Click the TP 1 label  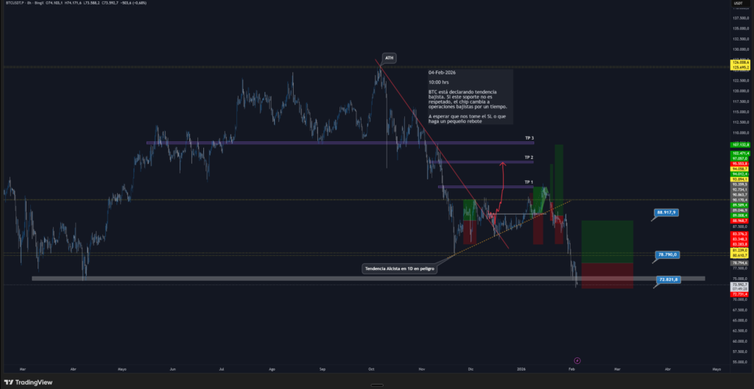(x=529, y=182)
